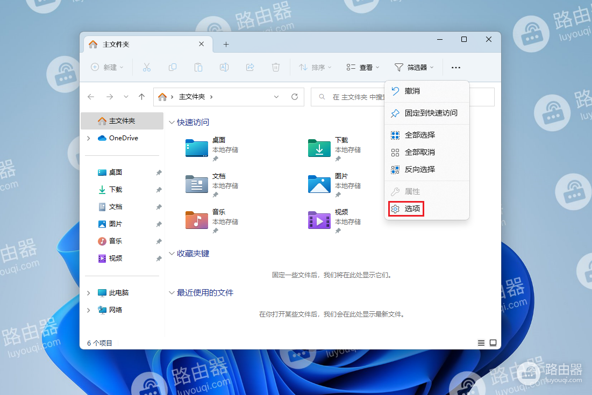592x395 pixels.
Task: Select 全部取消 (Select none) menu item
Action: [x=427, y=152]
